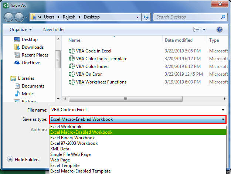
Task: Click the navigation pane scrollbar thumb
Action: pyautogui.click(x=58, y=59)
